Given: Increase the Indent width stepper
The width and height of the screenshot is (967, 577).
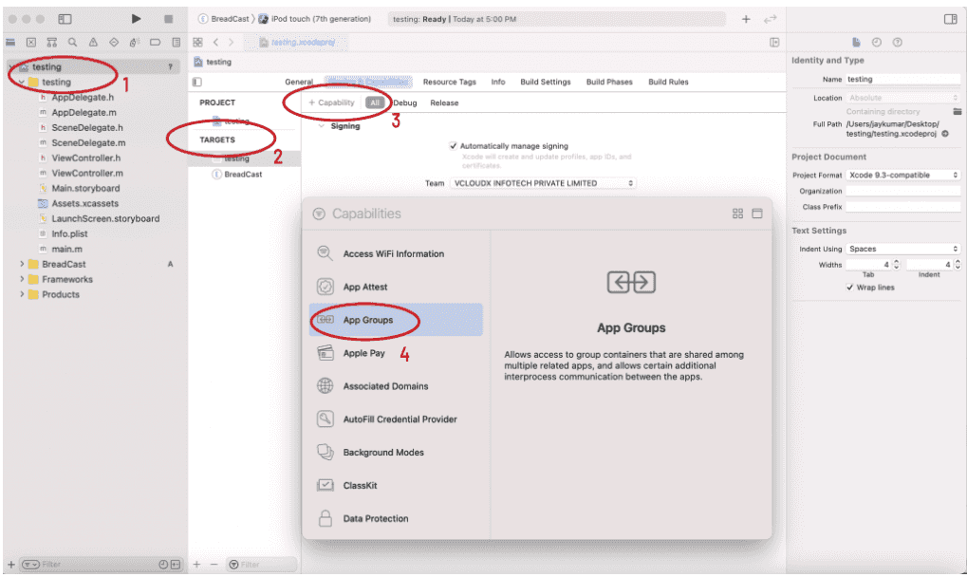Looking at the screenshot, I should 958,262.
